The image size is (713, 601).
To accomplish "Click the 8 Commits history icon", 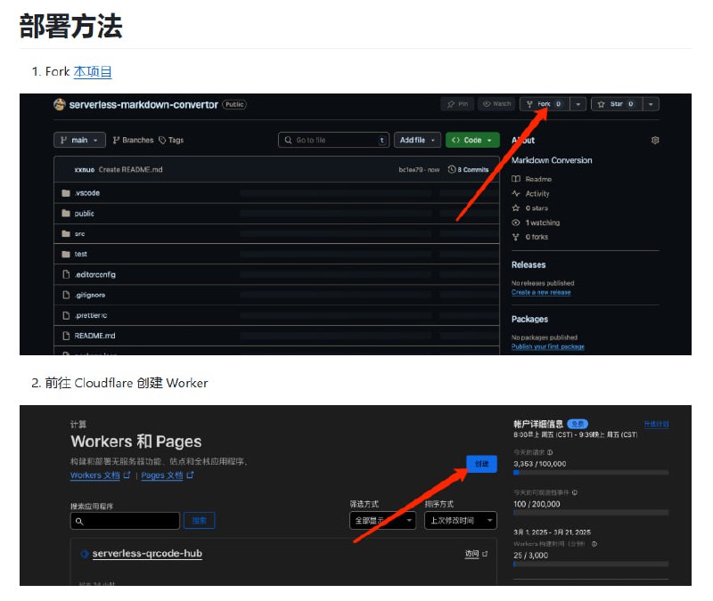I will pos(450,170).
